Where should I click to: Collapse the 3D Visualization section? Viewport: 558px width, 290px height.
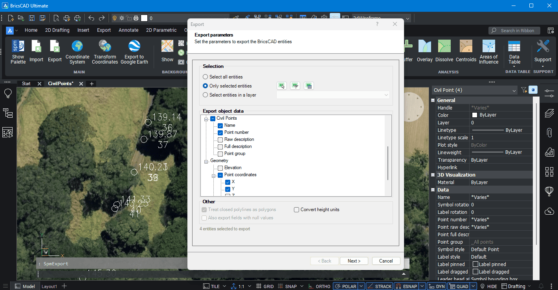click(433, 175)
